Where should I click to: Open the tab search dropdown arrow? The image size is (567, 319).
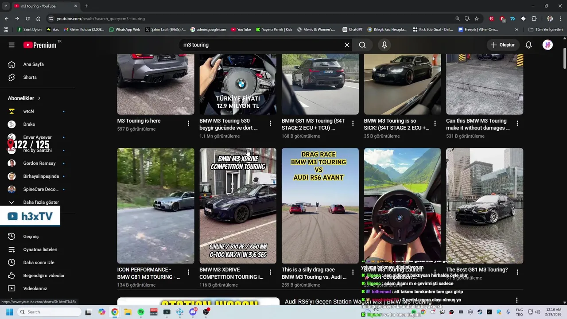coord(5,6)
